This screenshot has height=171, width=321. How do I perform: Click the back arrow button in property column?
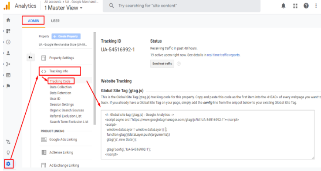coord(30,57)
